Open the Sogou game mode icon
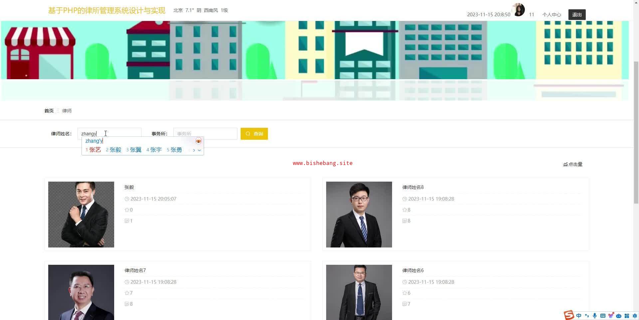Screen dimensions: 639x320 pyautogui.click(x=619, y=316)
